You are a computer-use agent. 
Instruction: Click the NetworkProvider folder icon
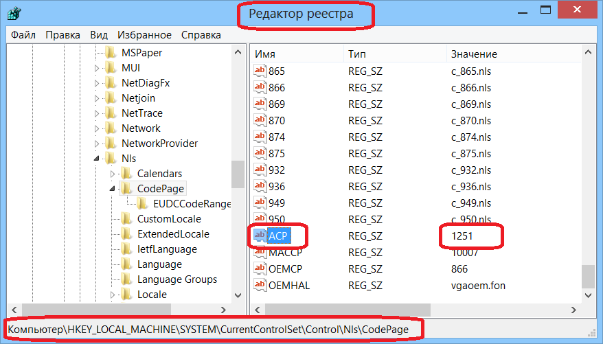coord(111,144)
